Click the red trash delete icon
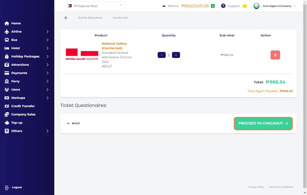Image resolution: width=307 pixels, height=195 pixels. pos(275,55)
